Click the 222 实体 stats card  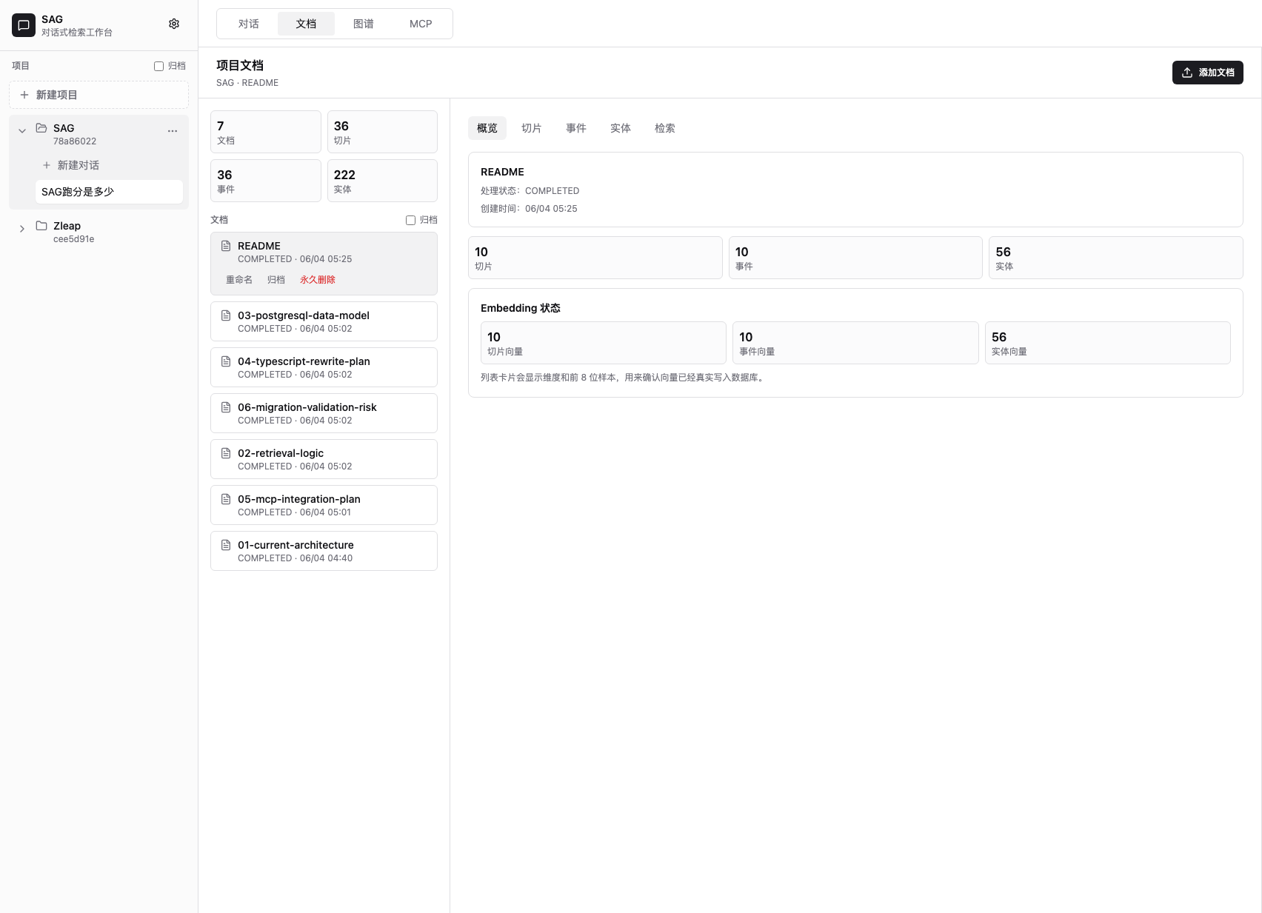click(382, 181)
